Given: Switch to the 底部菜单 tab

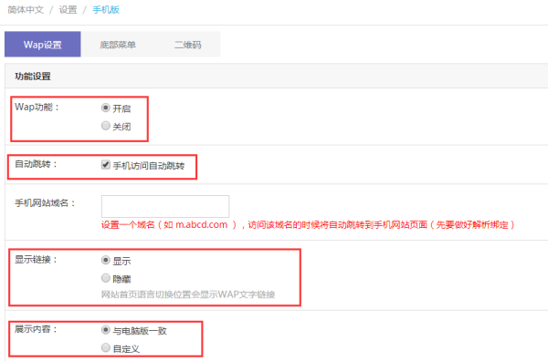Looking at the screenshot, I should click(118, 45).
